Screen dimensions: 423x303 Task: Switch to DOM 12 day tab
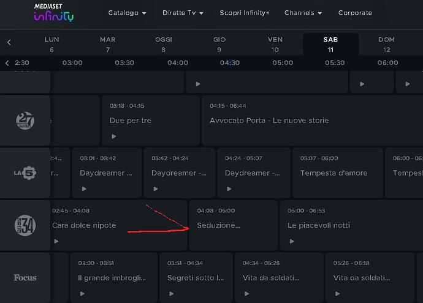pyautogui.click(x=387, y=45)
